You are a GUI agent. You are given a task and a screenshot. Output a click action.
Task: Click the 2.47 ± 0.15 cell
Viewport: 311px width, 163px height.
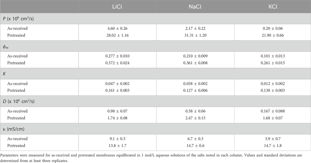point(195,118)
